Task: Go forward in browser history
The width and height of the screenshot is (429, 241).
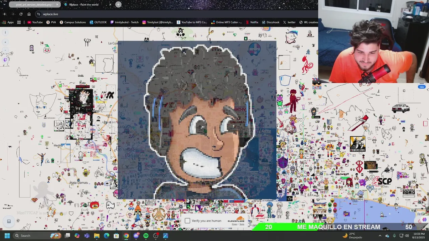Action: 13,14
